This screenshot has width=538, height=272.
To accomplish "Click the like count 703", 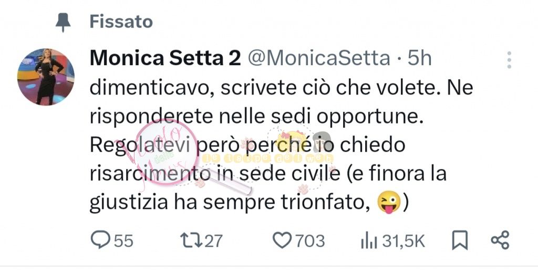I will click(x=310, y=241).
